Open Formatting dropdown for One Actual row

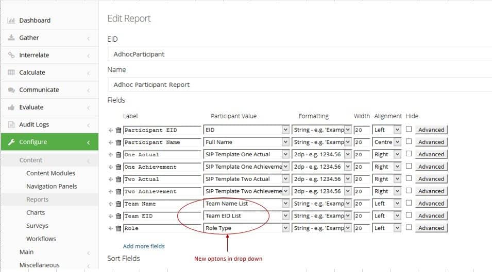pyautogui.click(x=321, y=154)
